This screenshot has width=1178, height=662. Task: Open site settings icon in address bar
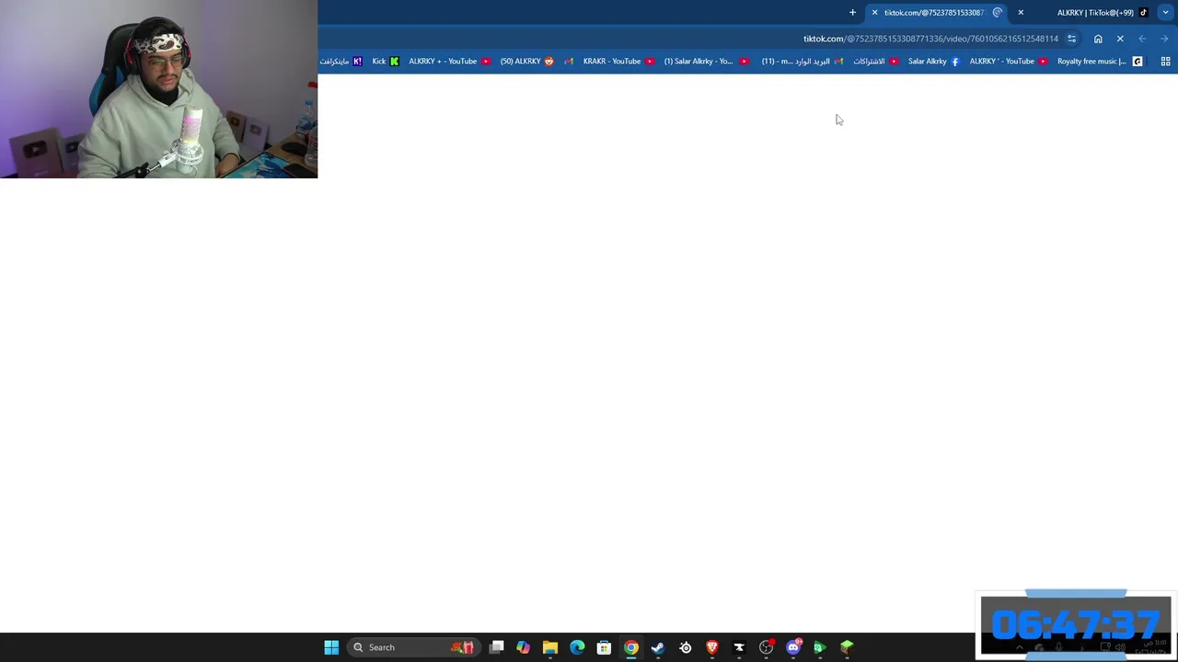tap(1071, 39)
